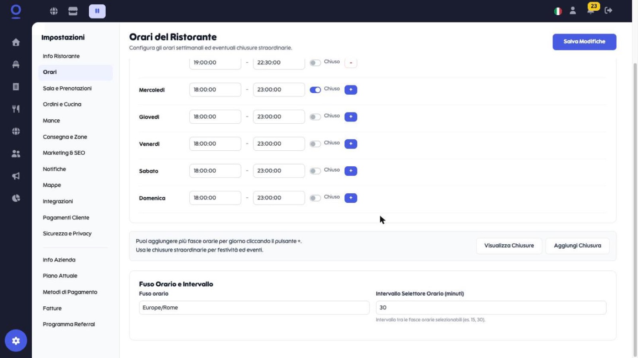This screenshot has width=638, height=358.
Task: Open Sicurezza e Privacy settings
Action: (x=67, y=233)
